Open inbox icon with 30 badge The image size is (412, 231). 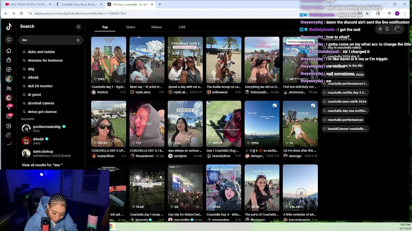pyautogui.click(x=9, y=116)
